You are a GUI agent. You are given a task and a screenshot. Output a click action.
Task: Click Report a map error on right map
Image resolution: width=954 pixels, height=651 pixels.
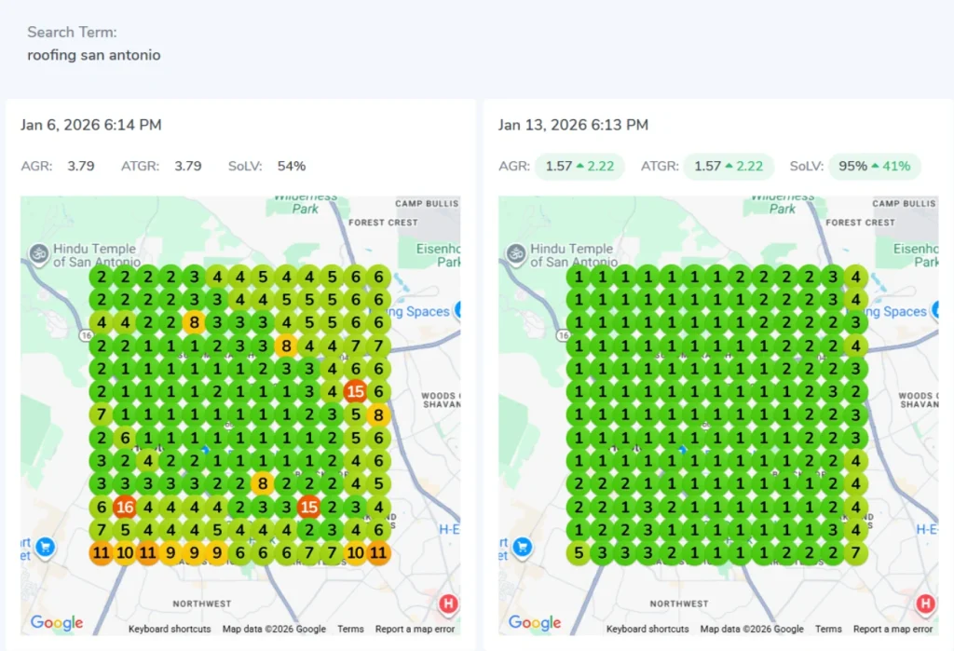[893, 630]
